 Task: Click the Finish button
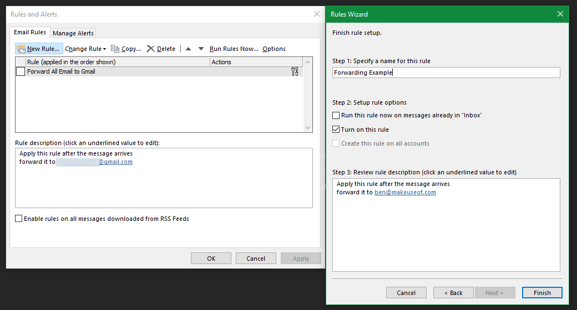tap(541, 293)
